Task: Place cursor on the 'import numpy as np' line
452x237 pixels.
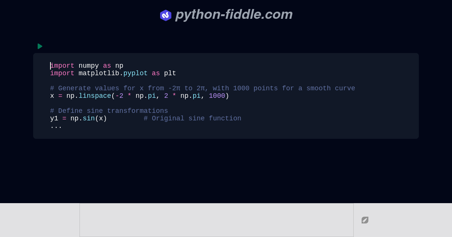Action: (x=87, y=66)
